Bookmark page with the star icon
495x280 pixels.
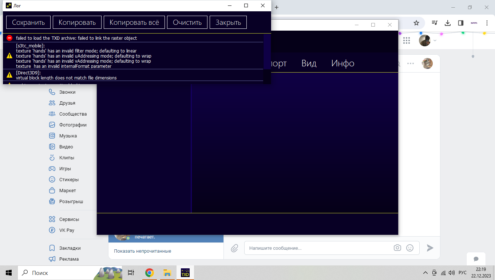[x=416, y=23]
